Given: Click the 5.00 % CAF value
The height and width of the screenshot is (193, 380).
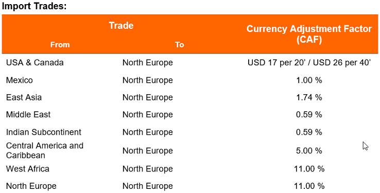Looking at the screenshot, I should pos(309,151).
